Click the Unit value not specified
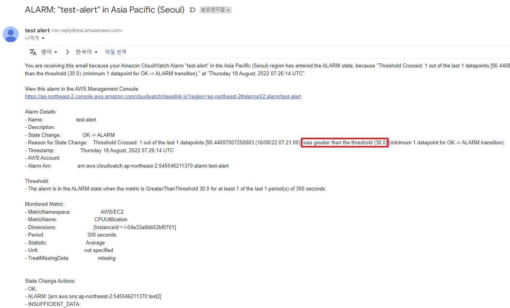The image size is (510, 308). tap(99, 250)
